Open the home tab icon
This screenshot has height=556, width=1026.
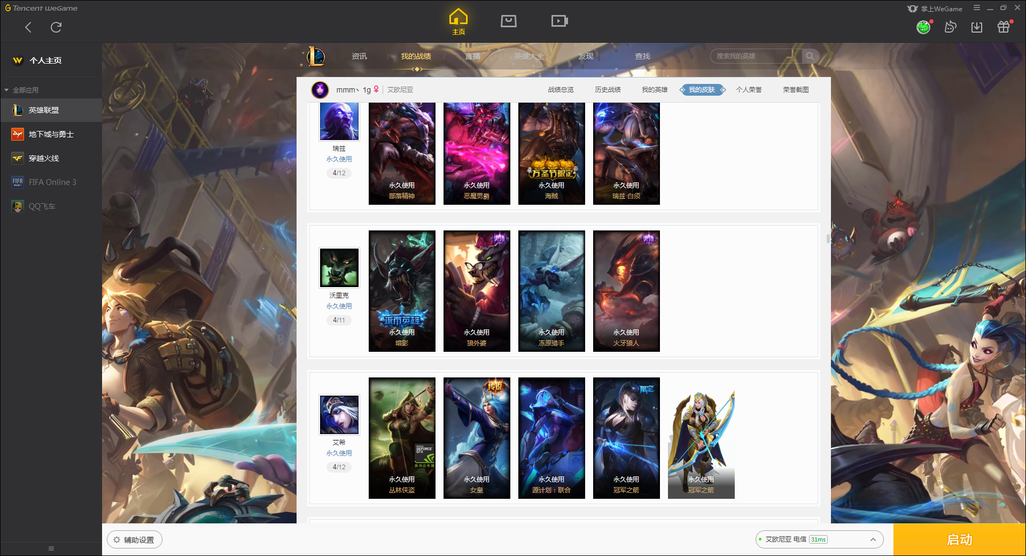(458, 21)
